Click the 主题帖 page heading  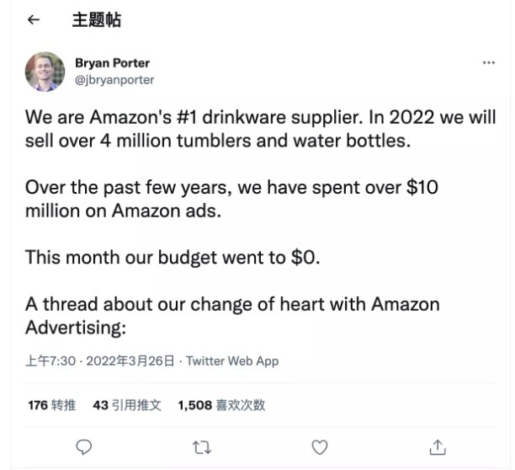pyautogui.click(x=95, y=20)
